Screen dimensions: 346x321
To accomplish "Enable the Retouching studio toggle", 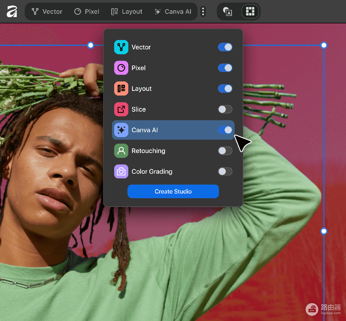I will (x=225, y=151).
